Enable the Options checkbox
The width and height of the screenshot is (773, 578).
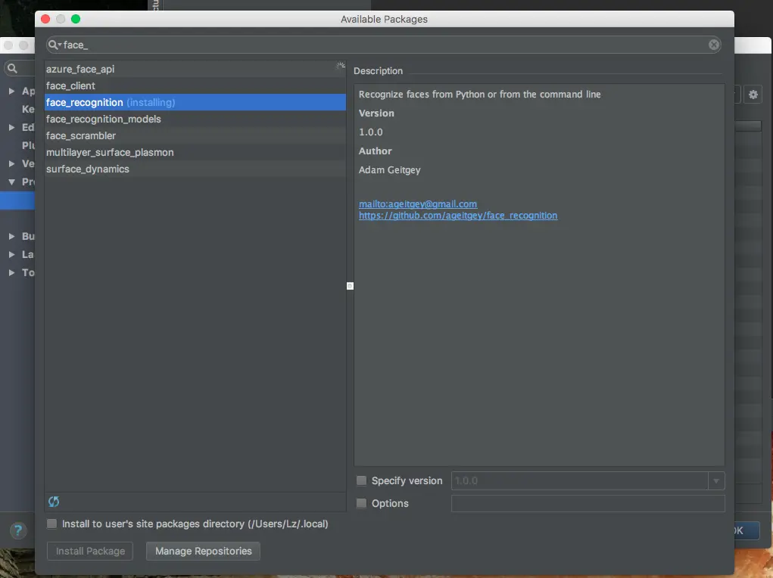(x=361, y=503)
